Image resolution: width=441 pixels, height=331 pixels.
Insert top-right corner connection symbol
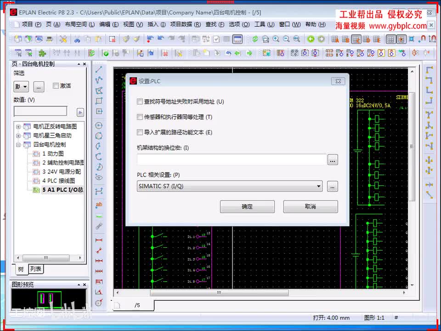[429, 80]
